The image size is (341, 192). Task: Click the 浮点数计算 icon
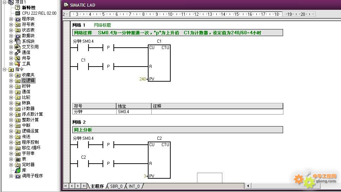(18, 114)
